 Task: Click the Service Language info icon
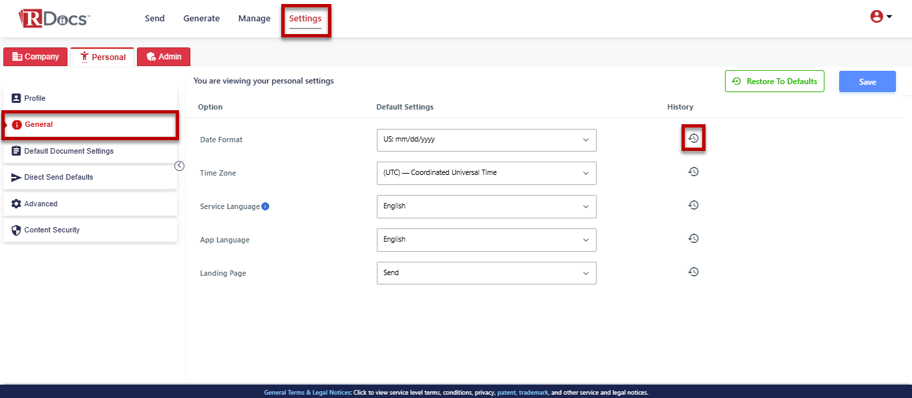coord(265,206)
